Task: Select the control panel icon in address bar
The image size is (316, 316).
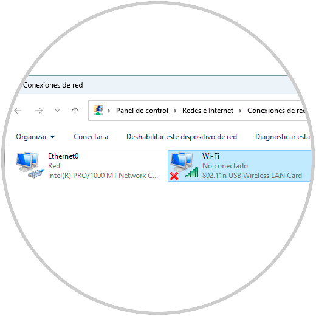Action: (x=98, y=110)
